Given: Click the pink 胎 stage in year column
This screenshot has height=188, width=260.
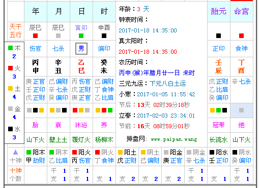Looking at the screenshot, I should [36, 125].
